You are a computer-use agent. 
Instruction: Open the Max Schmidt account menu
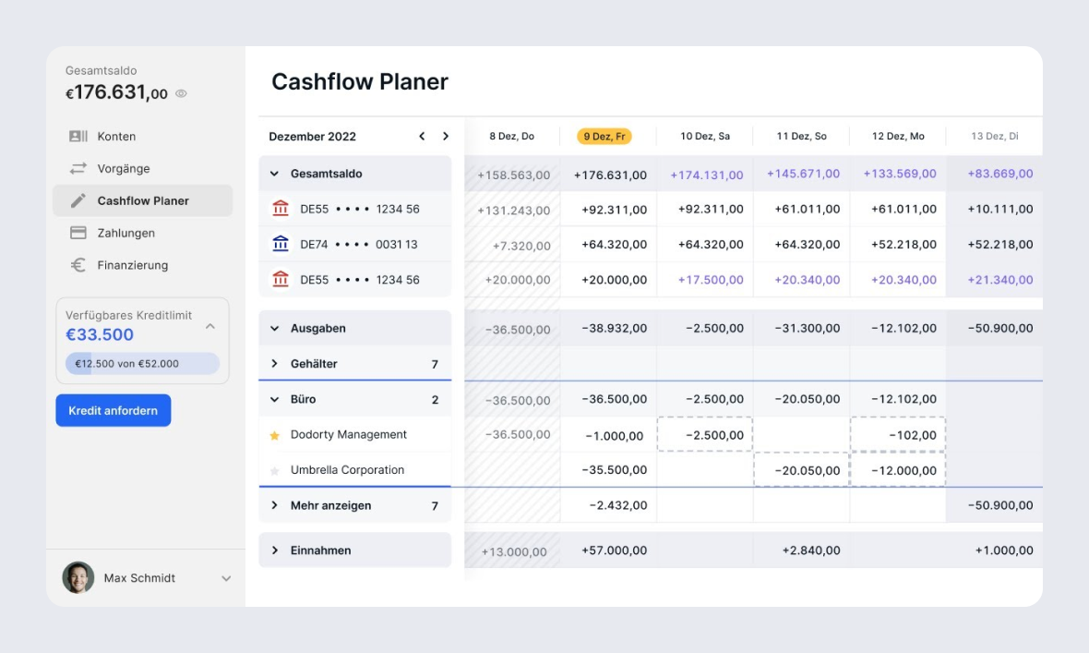[225, 578]
